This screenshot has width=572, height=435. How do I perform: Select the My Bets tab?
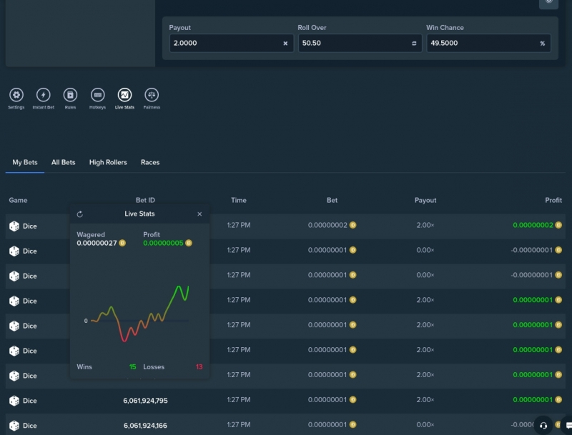(x=25, y=162)
